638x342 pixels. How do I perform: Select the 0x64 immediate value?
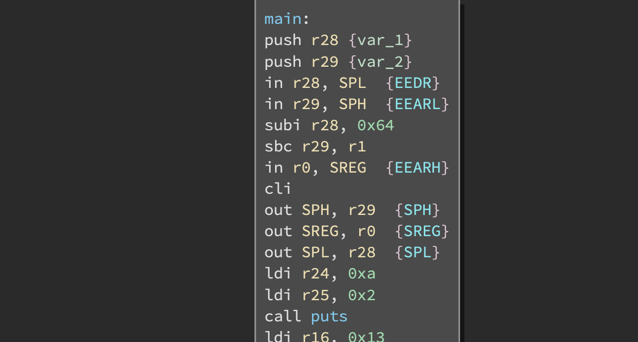[375, 125]
